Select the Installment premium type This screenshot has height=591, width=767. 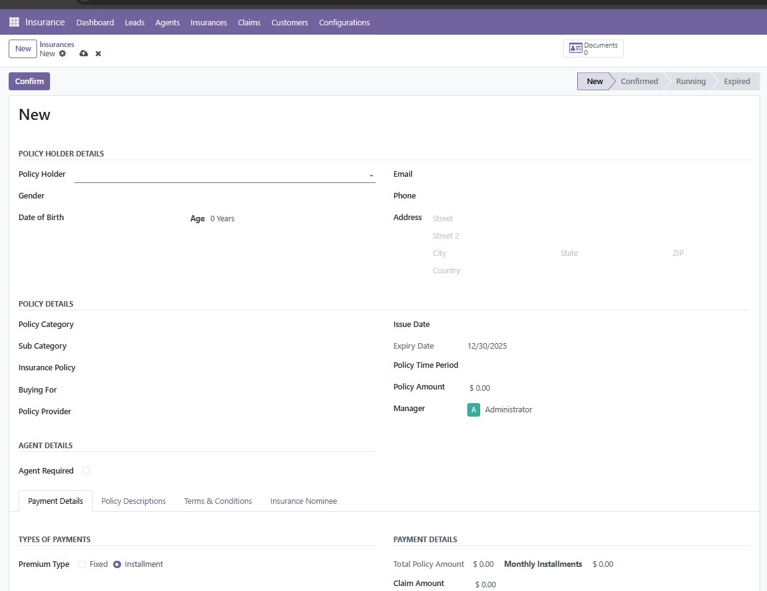tap(117, 564)
